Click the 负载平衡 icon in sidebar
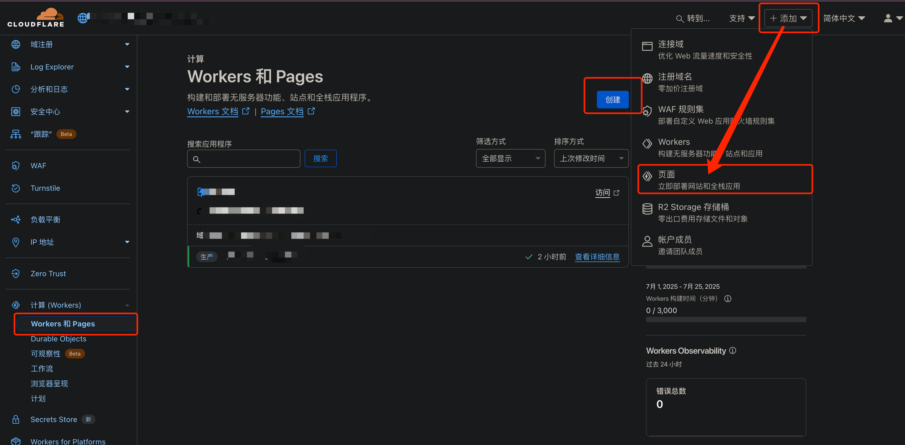The image size is (905, 445). tap(16, 220)
